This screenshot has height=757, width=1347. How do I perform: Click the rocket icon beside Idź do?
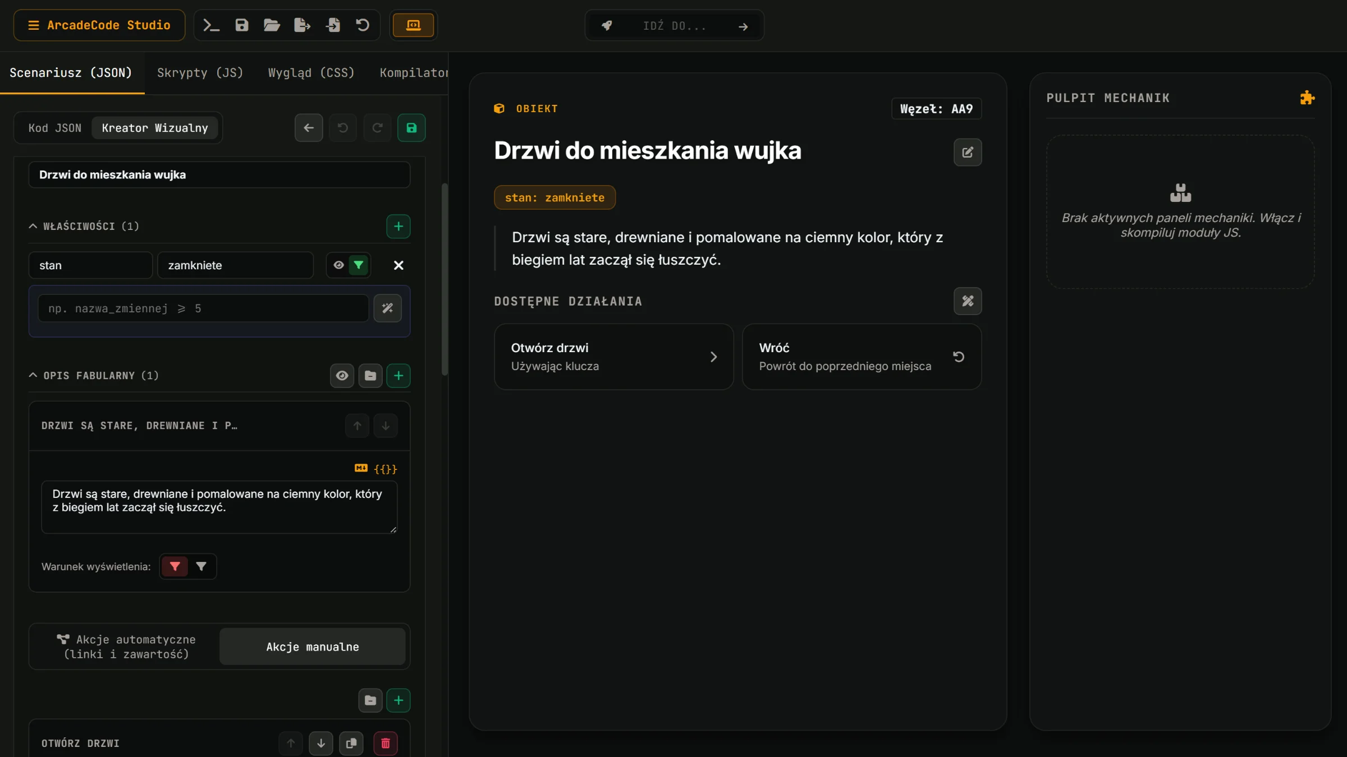607,26
